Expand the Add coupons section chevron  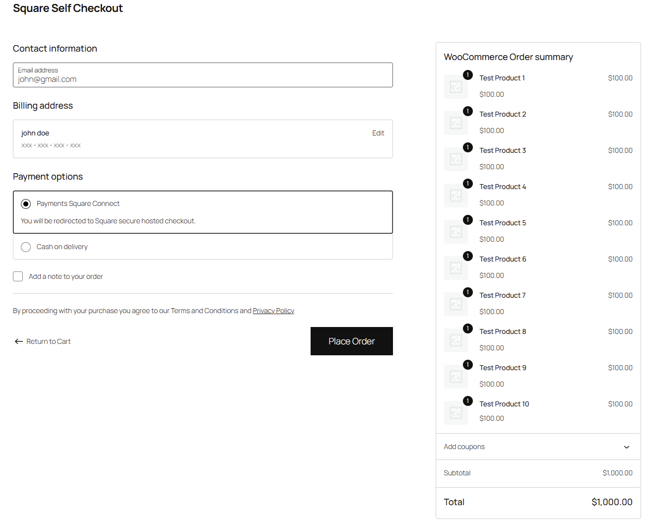tap(627, 447)
